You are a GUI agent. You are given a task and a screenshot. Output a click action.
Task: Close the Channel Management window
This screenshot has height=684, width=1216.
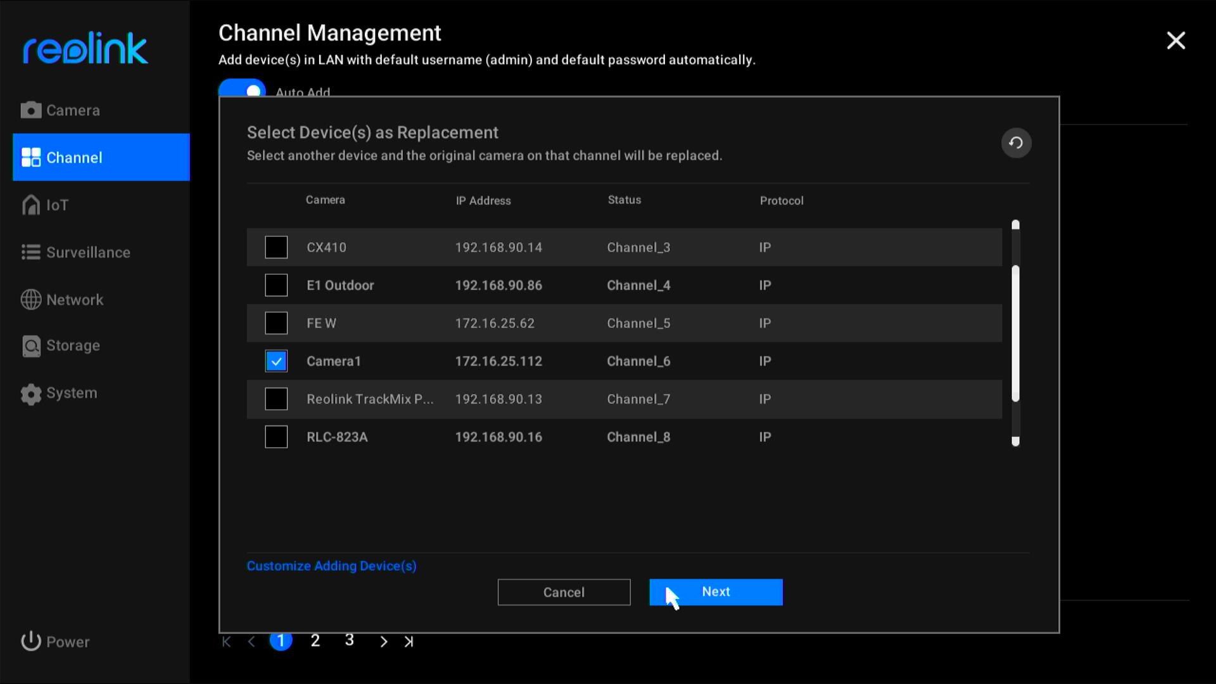click(1176, 41)
